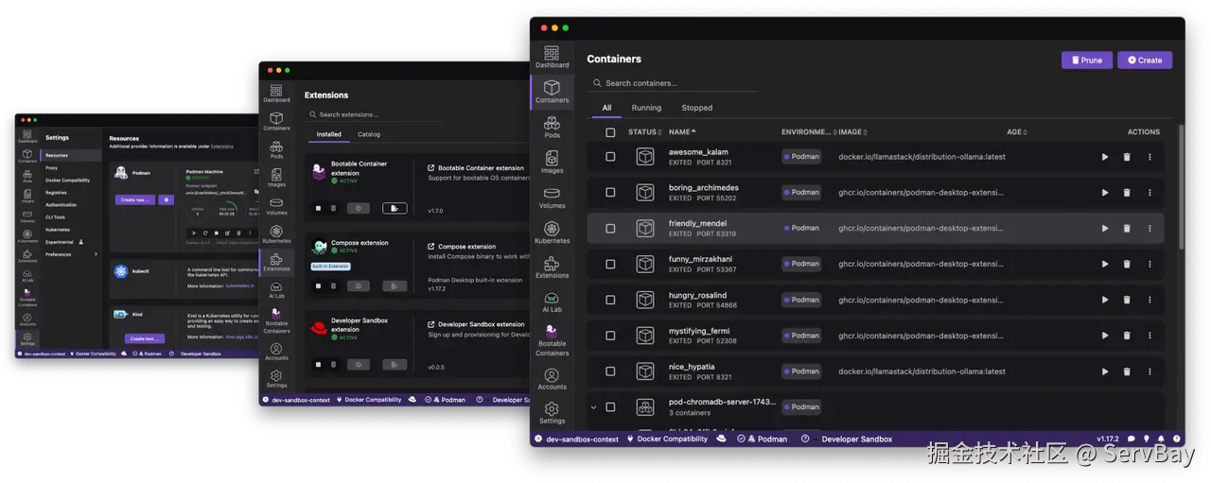Viewport: 1211px width, 483px height.
Task: Delete the boring_archimedes container
Action: (x=1127, y=193)
